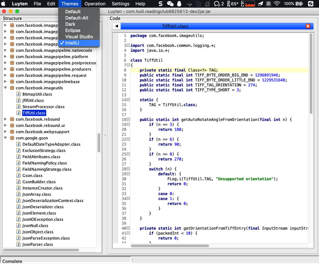Click the package icon beside com.facebook.rebound.ui
The height and width of the screenshot is (264, 319).
pyautogui.click(x=12, y=125)
